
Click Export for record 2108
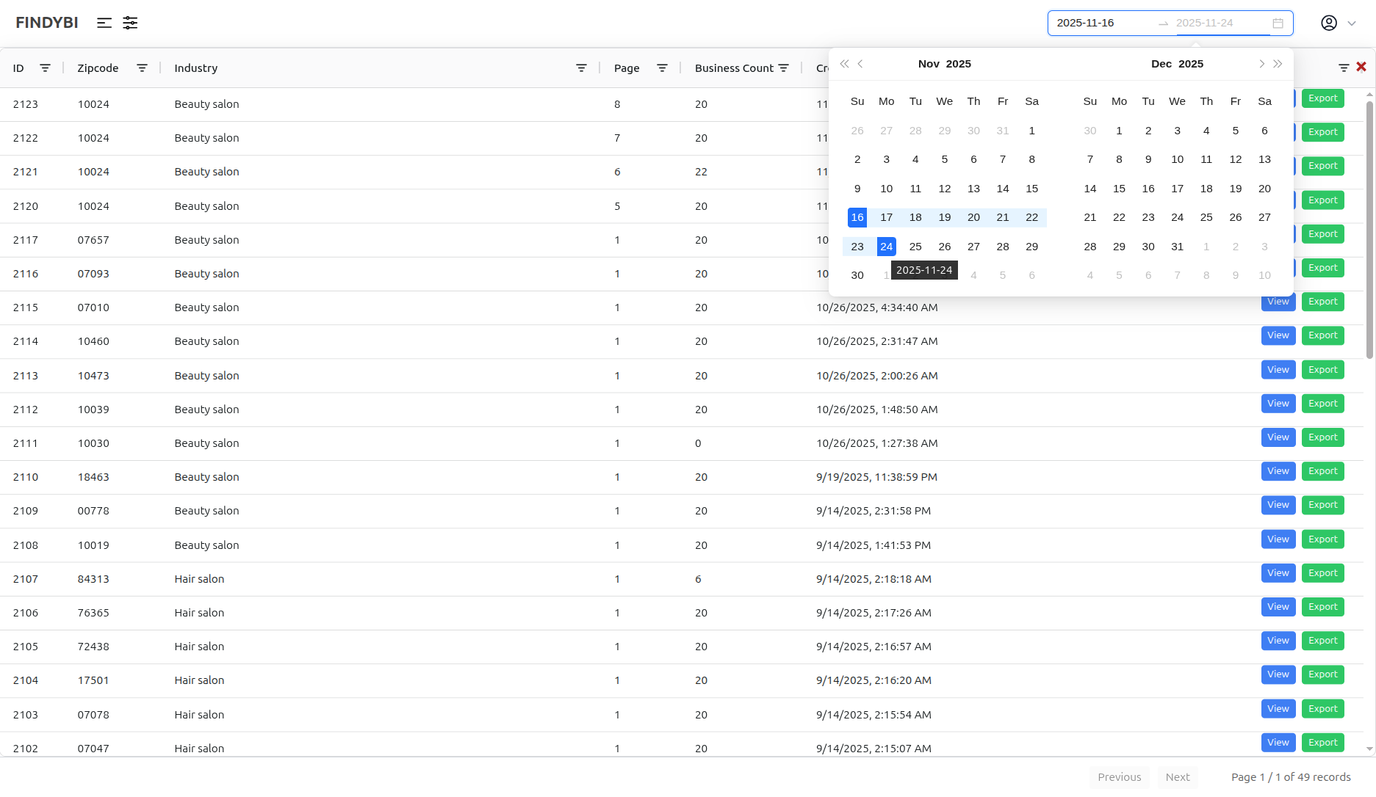[1323, 539]
